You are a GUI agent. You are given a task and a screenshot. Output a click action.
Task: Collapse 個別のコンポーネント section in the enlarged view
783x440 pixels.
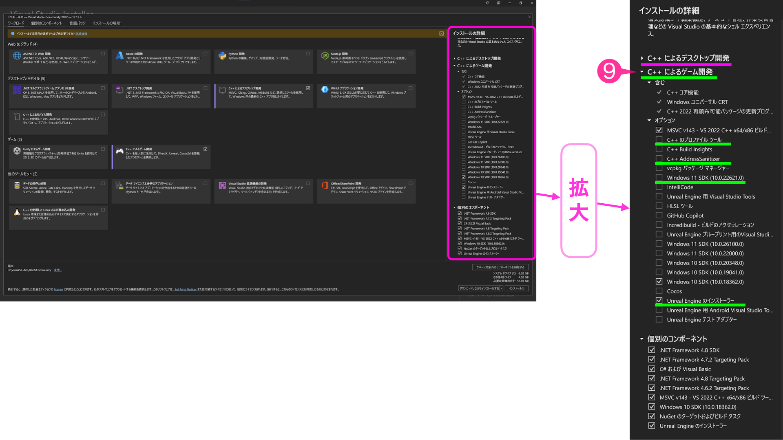(x=642, y=339)
